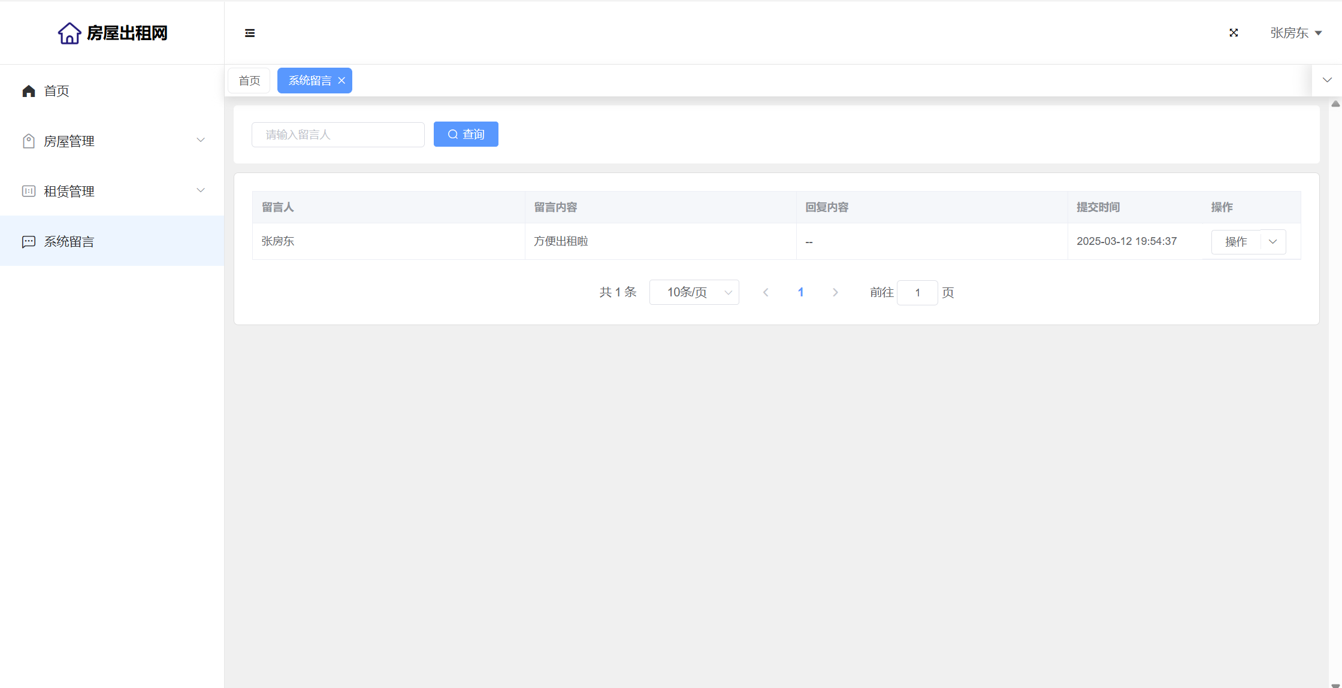
Task: Click the 房屋管理 tag icon
Action: coord(29,141)
